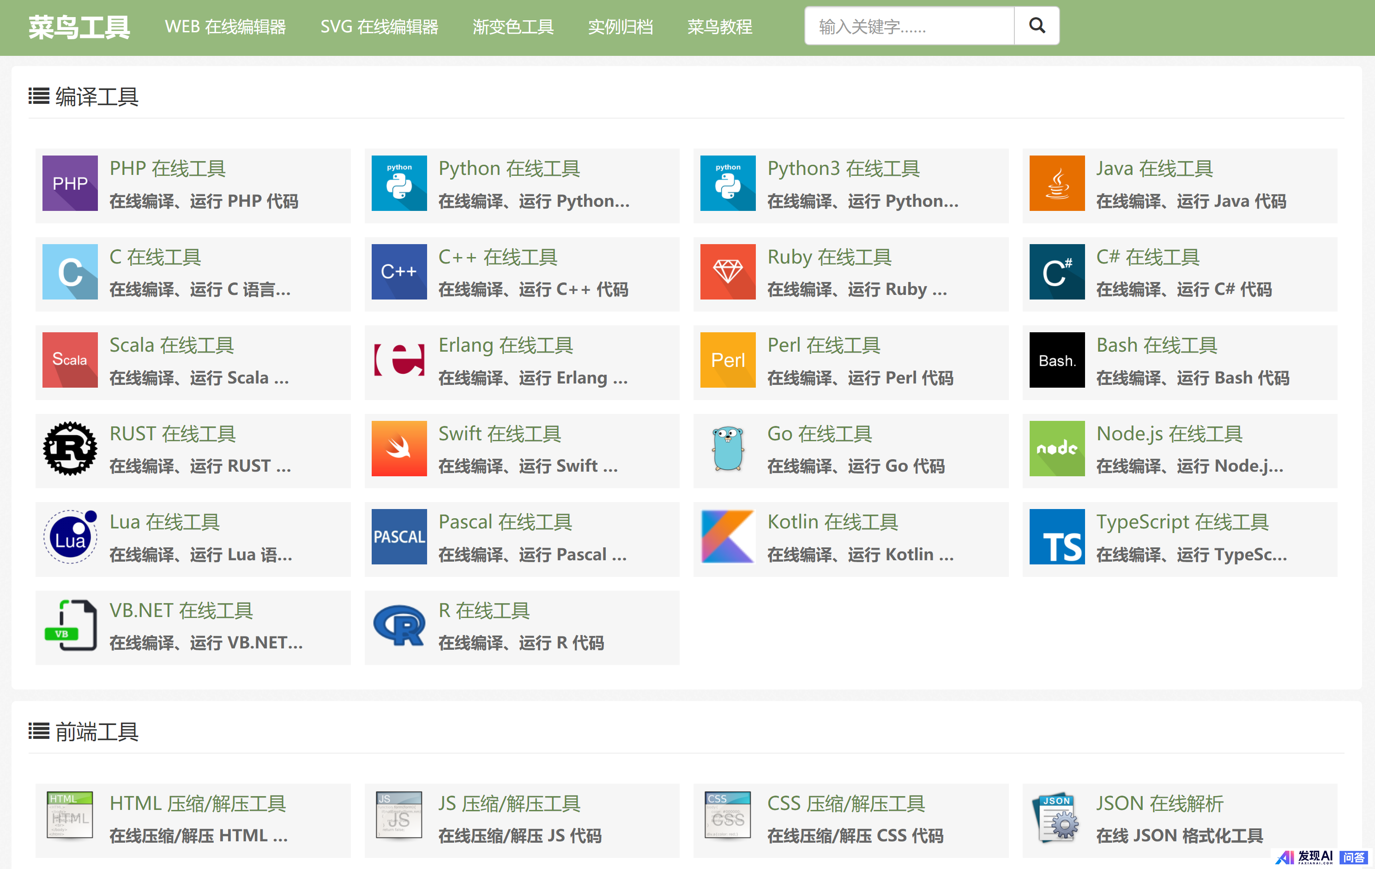Open the Swift 在线工具 link
This screenshot has height=869, width=1375.
point(500,434)
